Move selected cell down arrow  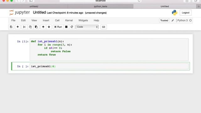[x=49, y=27]
